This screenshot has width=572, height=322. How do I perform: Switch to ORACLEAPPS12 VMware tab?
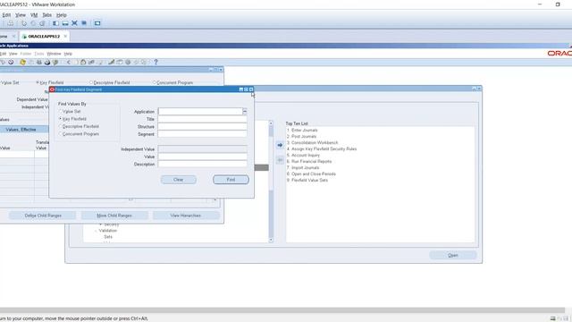[x=44, y=37]
